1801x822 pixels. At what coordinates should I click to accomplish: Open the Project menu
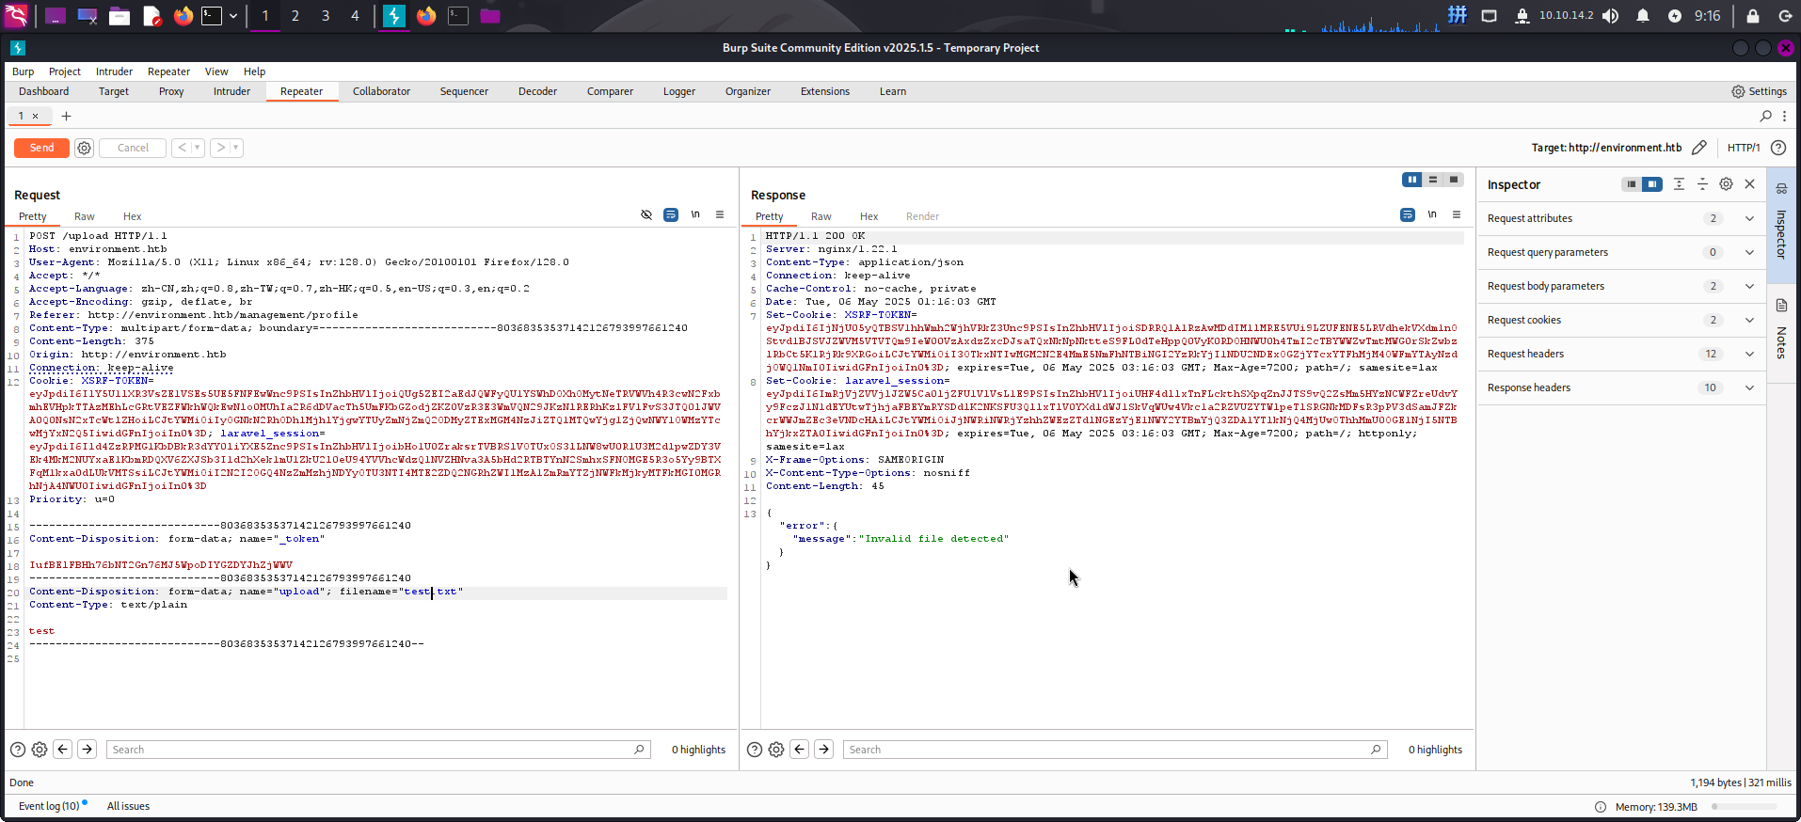pos(65,71)
